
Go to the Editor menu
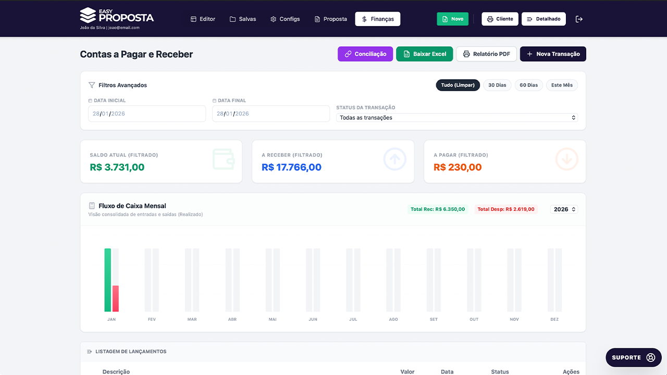(x=203, y=19)
